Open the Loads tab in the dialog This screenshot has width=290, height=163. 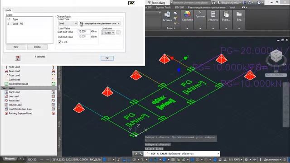coord(8,10)
